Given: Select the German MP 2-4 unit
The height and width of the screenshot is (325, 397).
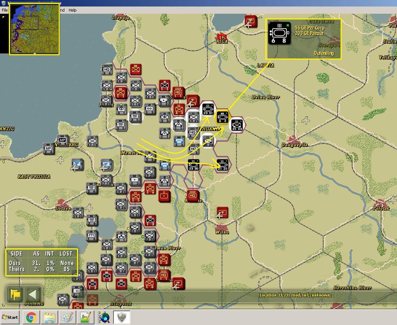Looking at the screenshot, I should coord(48,149).
